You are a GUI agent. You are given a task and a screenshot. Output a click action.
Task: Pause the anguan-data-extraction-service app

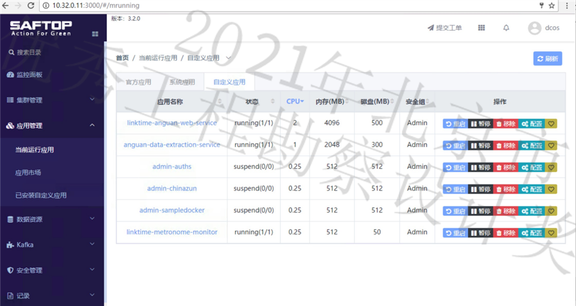coord(481,145)
